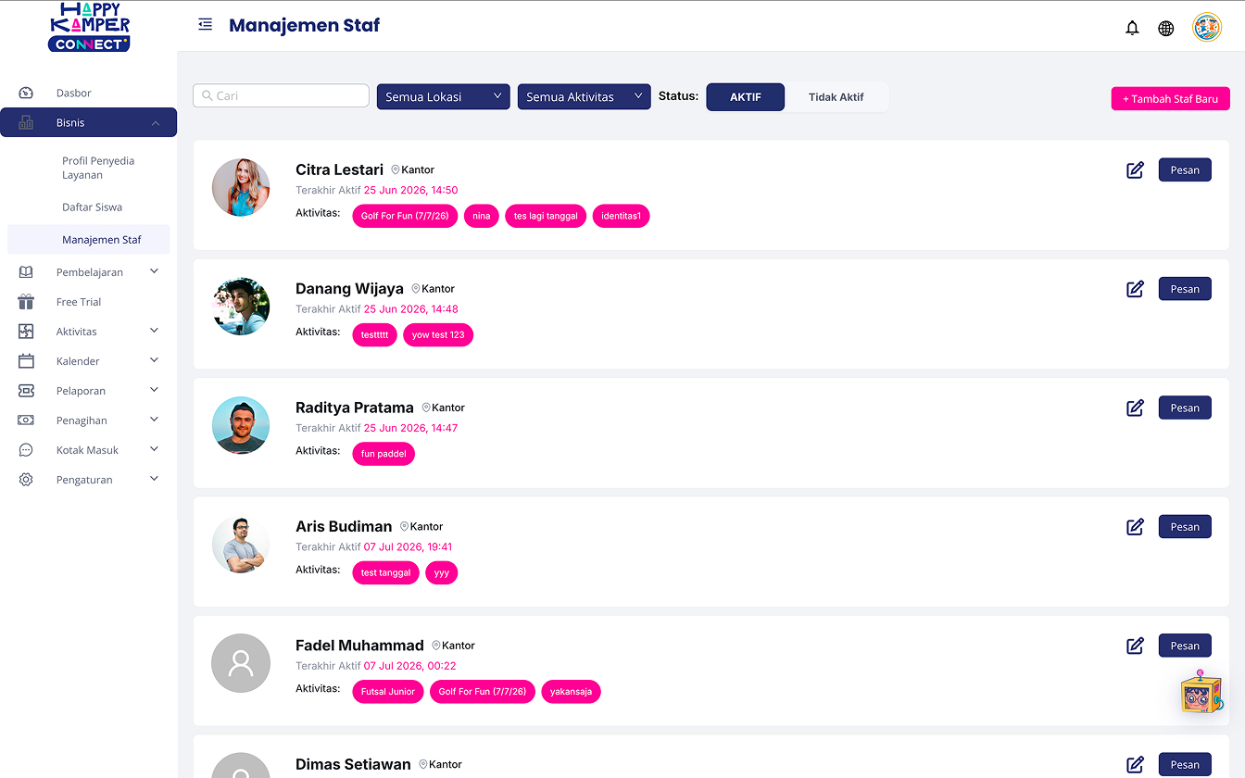Open Profil Penyedia Layanan

pyautogui.click(x=98, y=168)
